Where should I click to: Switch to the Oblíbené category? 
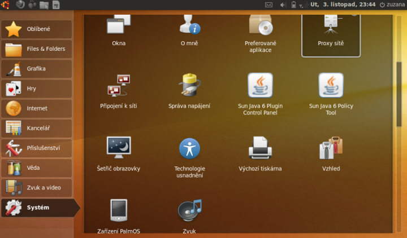tap(36, 29)
